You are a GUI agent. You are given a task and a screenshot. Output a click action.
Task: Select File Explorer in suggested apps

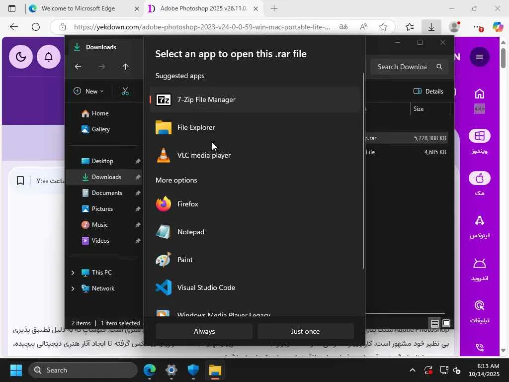coord(255,128)
